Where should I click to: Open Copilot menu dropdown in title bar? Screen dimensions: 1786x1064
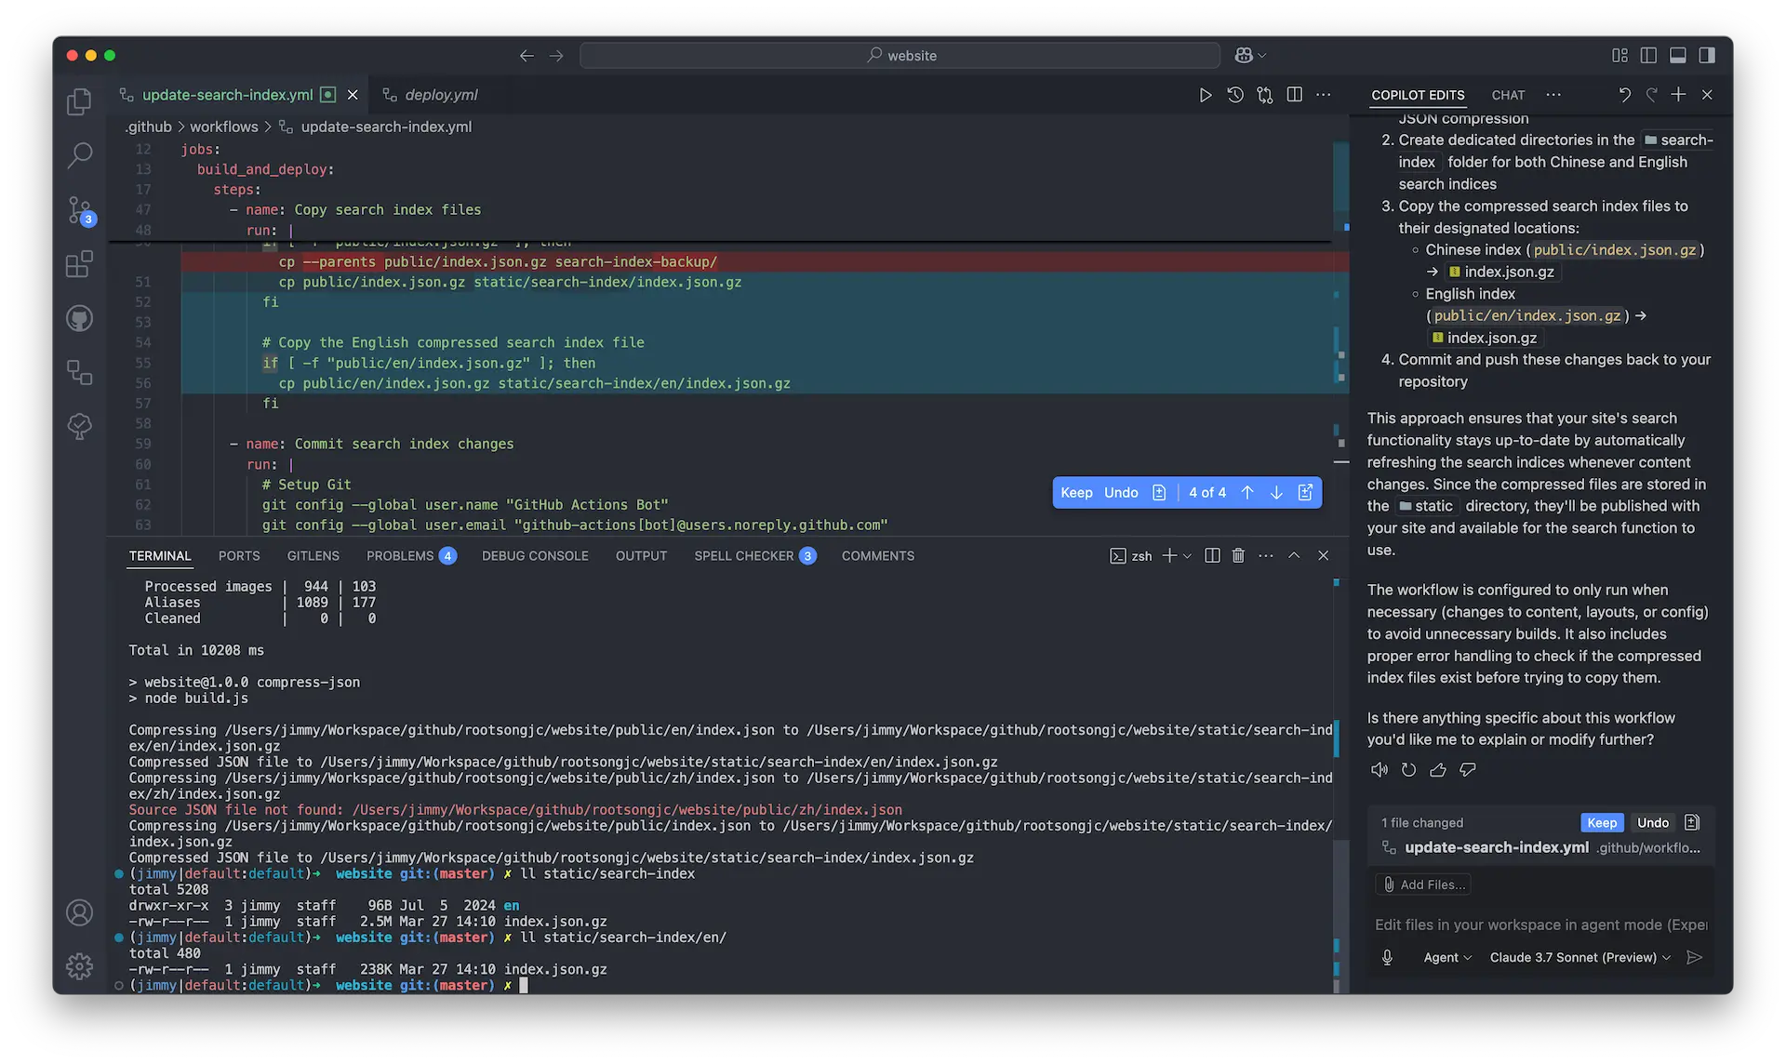[1250, 56]
